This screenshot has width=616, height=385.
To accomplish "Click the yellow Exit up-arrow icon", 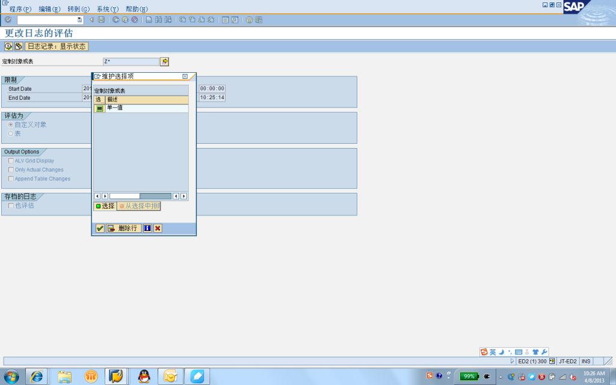I will coord(125,20).
